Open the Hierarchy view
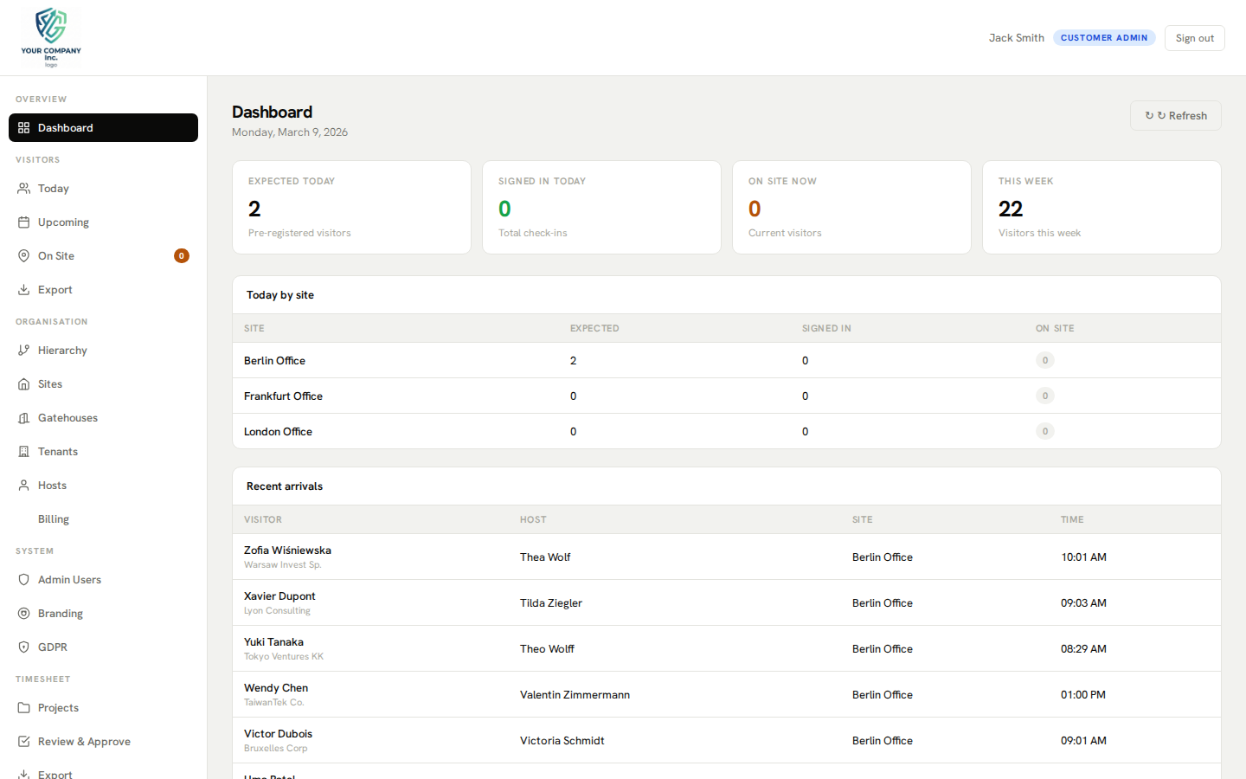The image size is (1246, 779). click(x=62, y=350)
